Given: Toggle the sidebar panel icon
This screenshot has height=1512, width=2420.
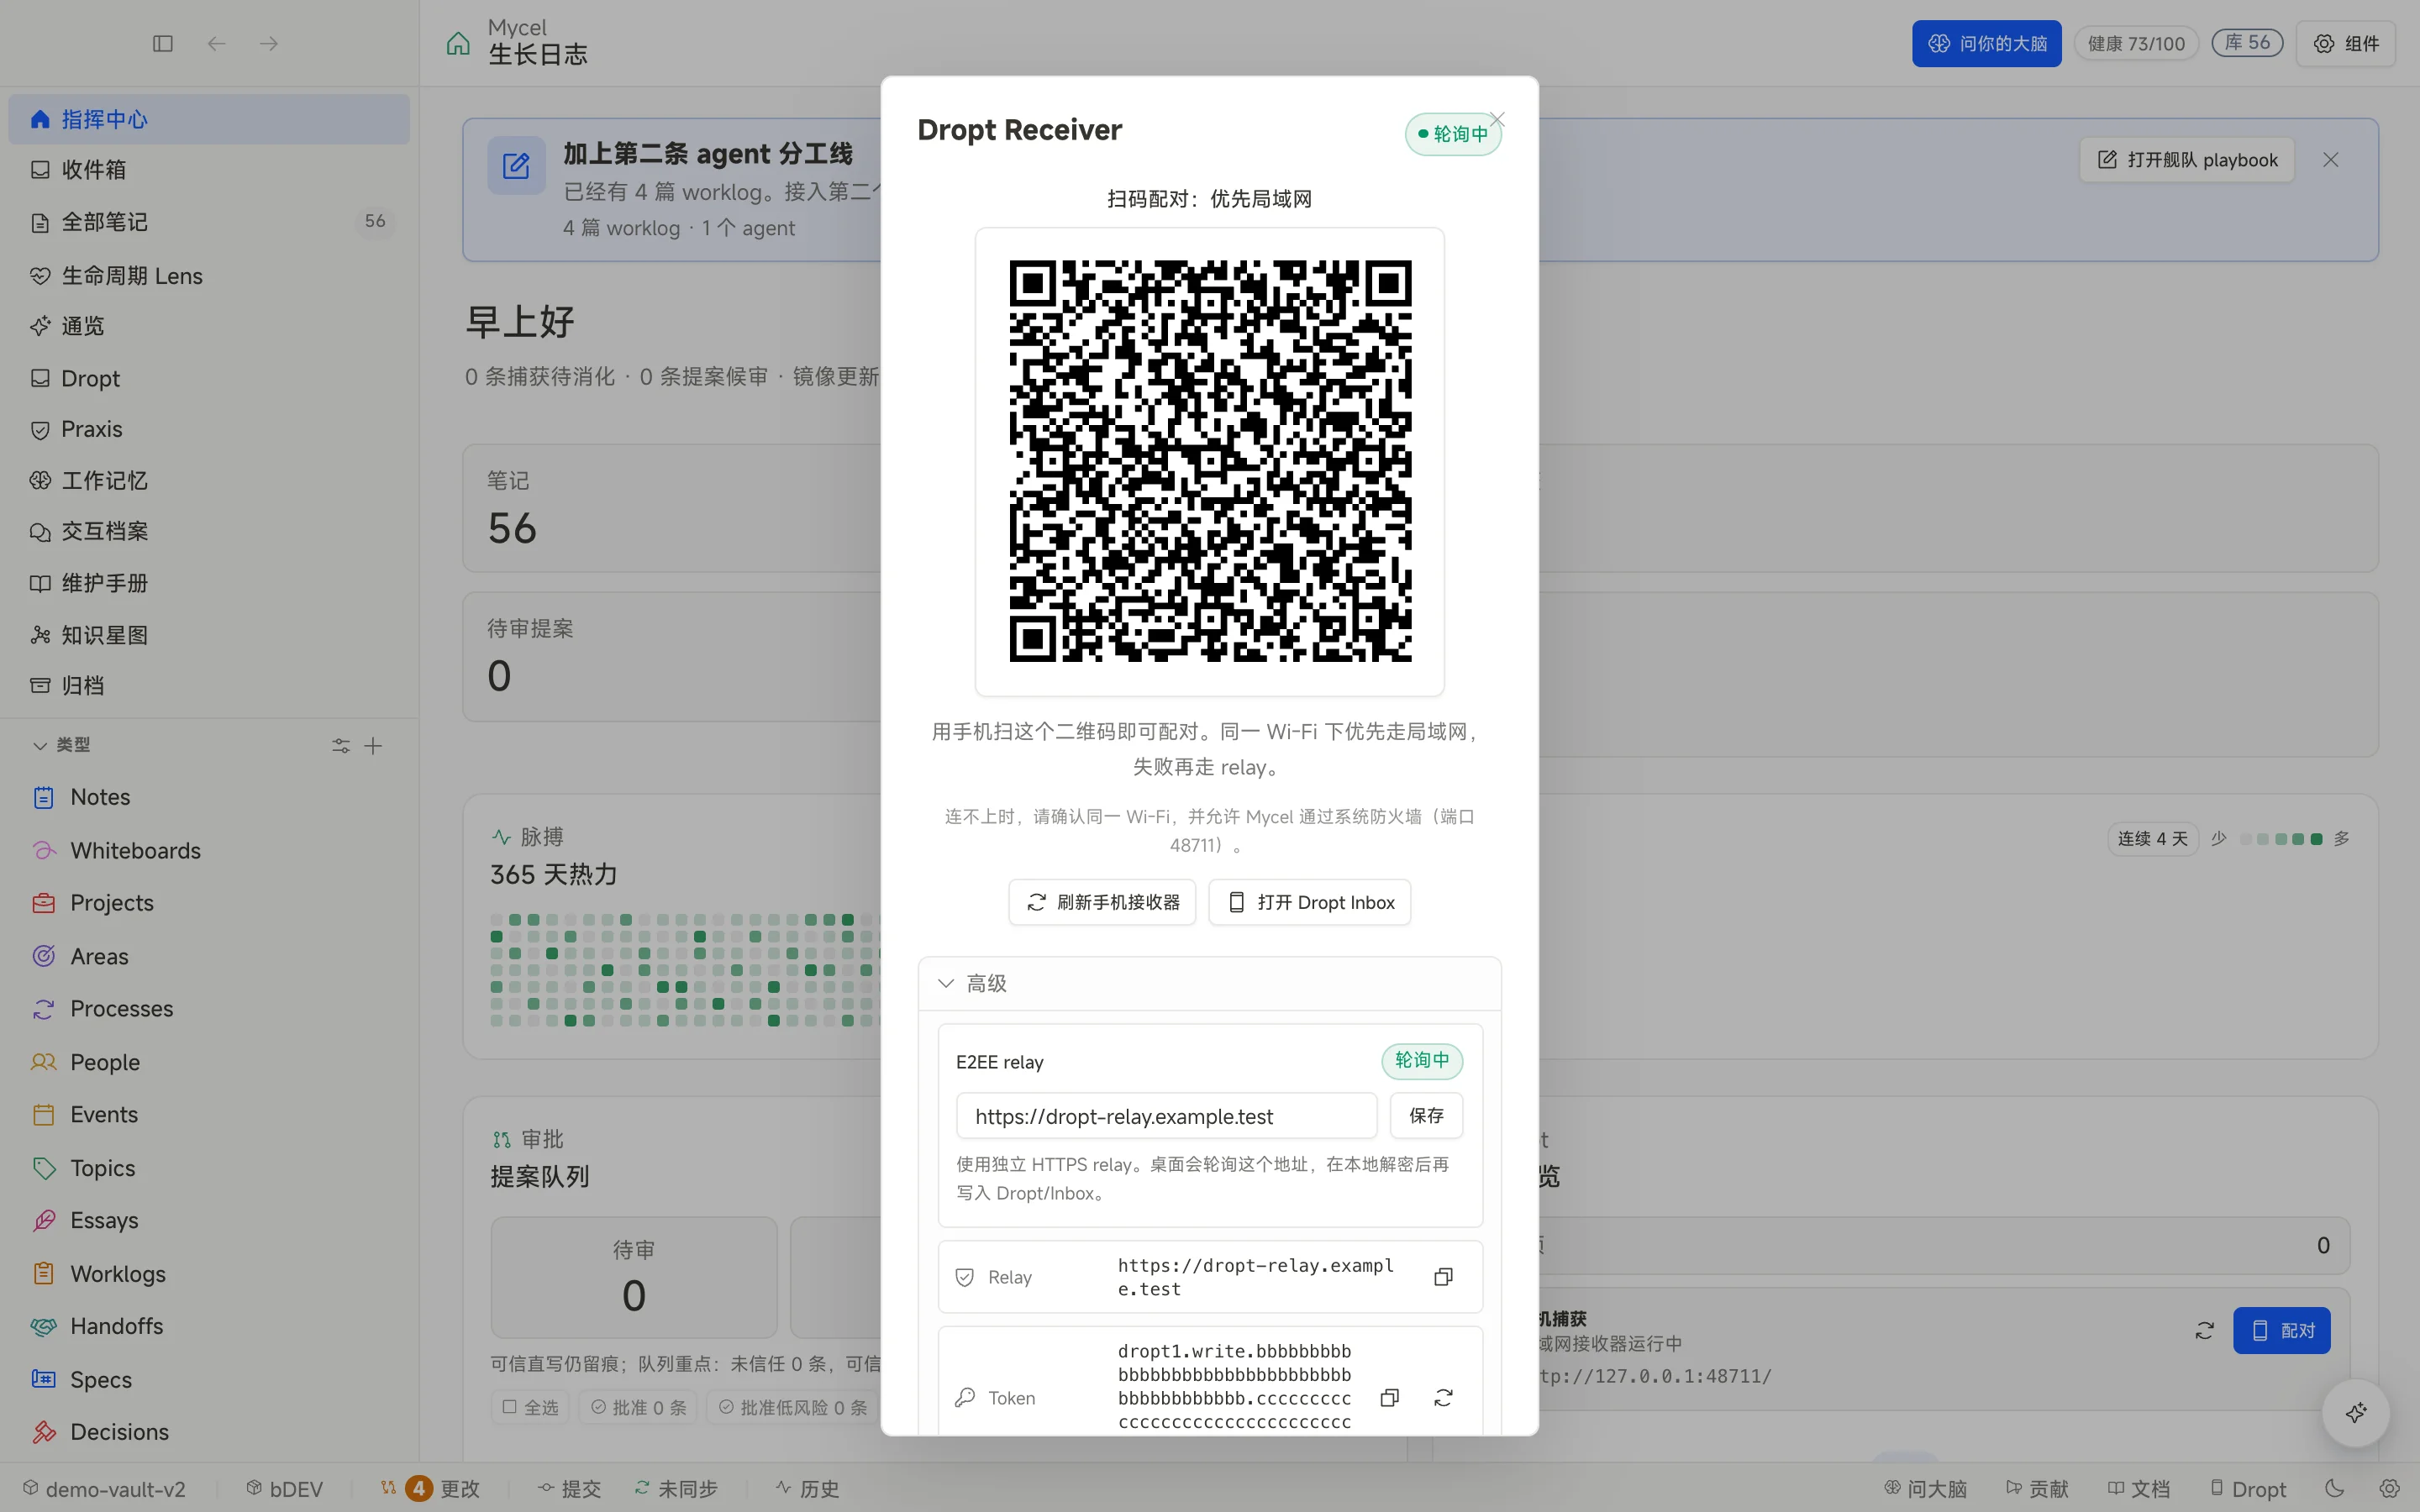Looking at the screenshot, I should pos(163,44).
